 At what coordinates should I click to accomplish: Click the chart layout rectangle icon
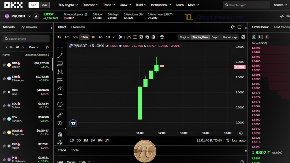[239, 27]
